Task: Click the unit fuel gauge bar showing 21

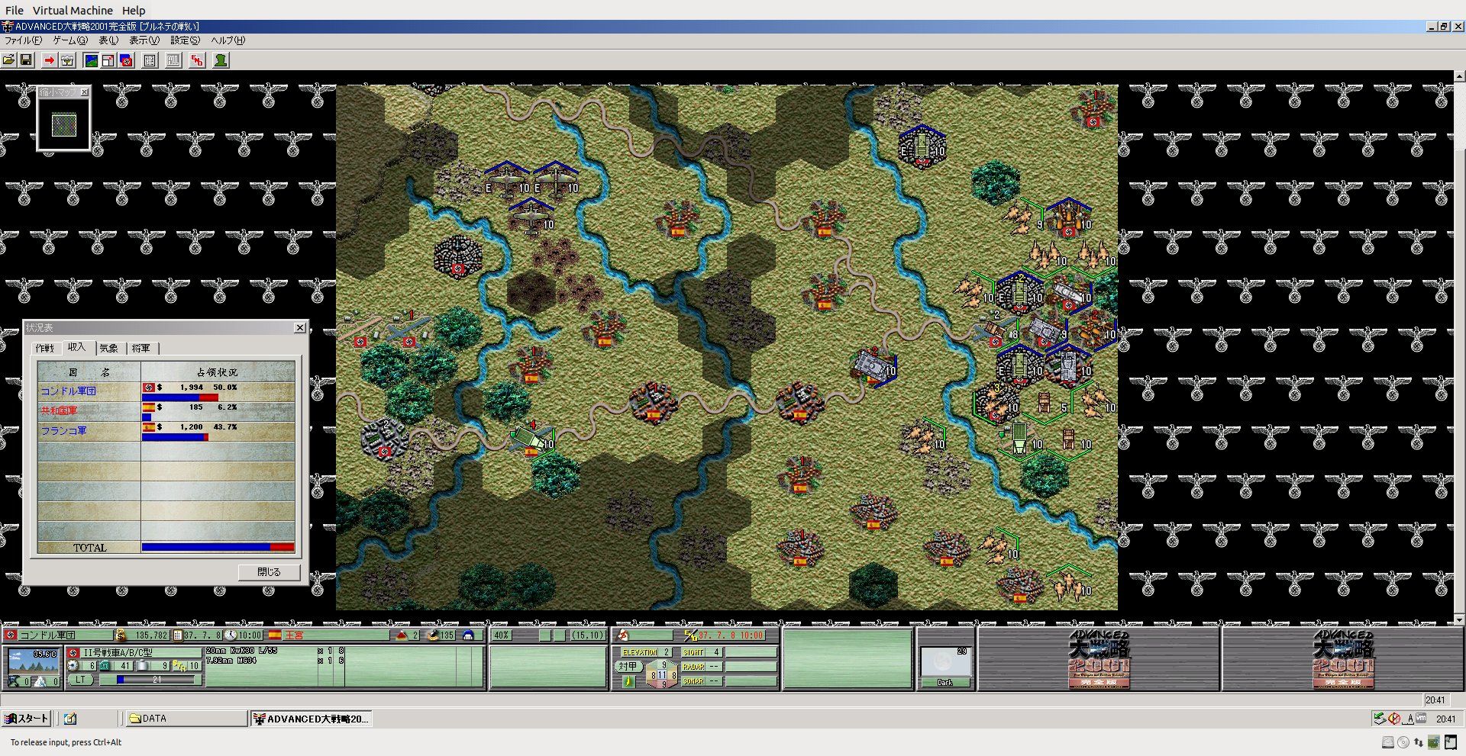Action: (x=156, y=680)
